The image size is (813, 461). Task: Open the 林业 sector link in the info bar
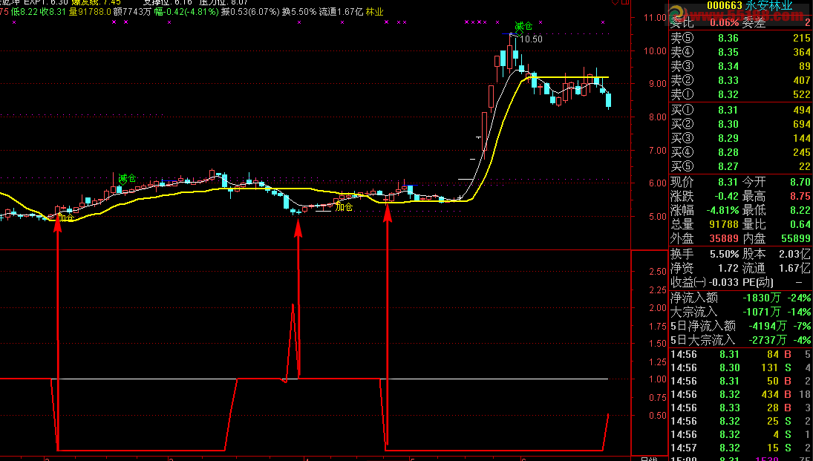tap(374, 11)
